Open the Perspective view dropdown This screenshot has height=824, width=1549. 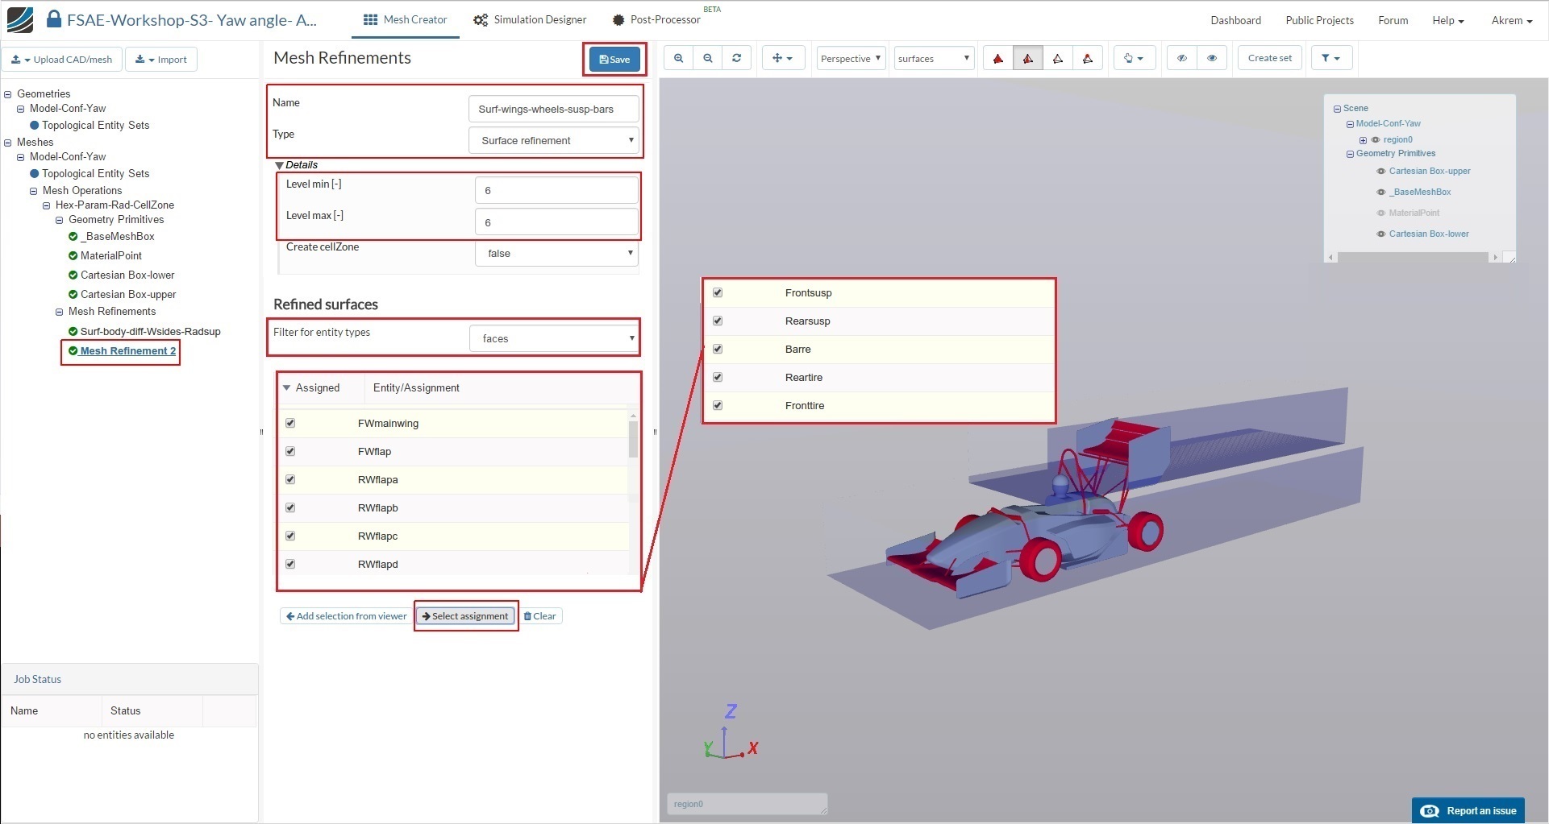[x=851, y=58]
